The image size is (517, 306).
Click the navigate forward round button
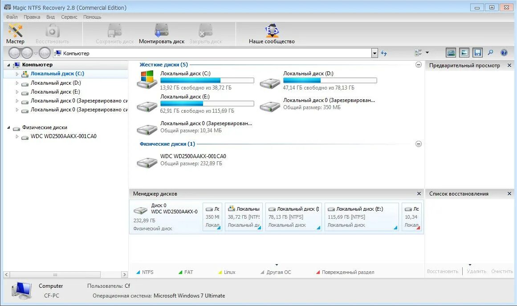coord(27,53)
